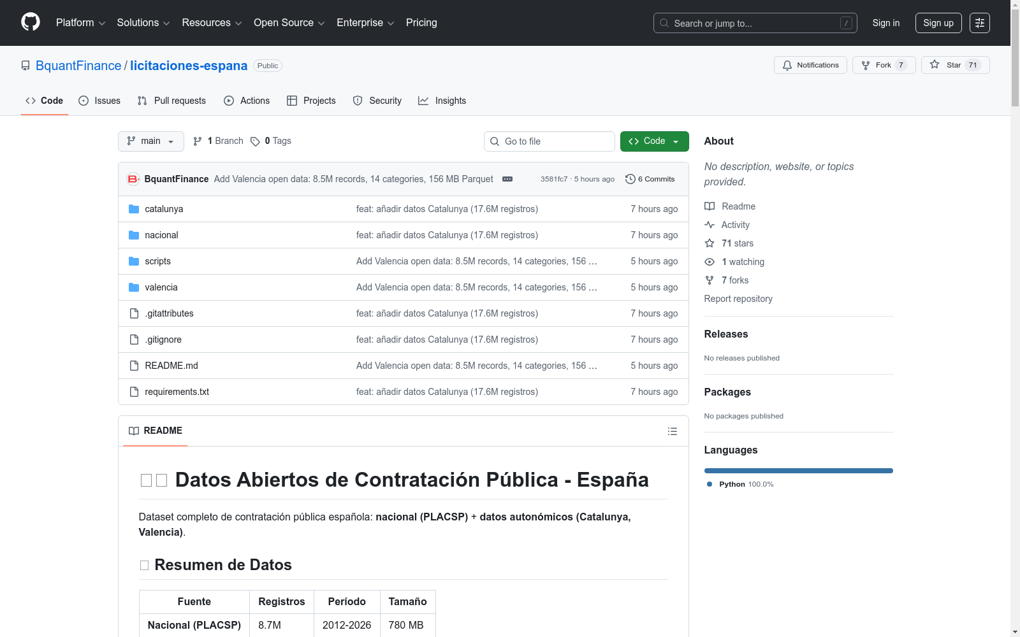Open the README.md file
Screen dimensions: 1020x637
coord(171,366)
